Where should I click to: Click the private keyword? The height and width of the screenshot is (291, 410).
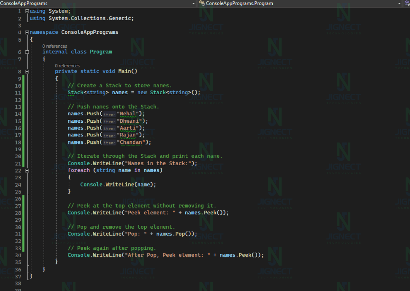(x=66, y=71)
